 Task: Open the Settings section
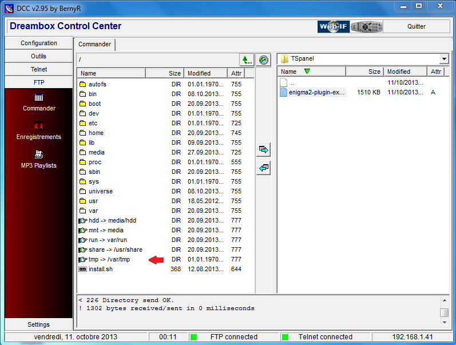click(39, 324)
